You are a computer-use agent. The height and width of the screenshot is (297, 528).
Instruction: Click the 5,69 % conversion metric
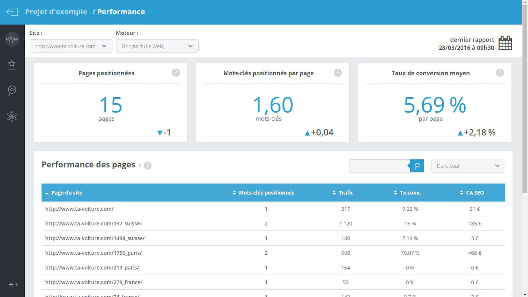(435, 105)
